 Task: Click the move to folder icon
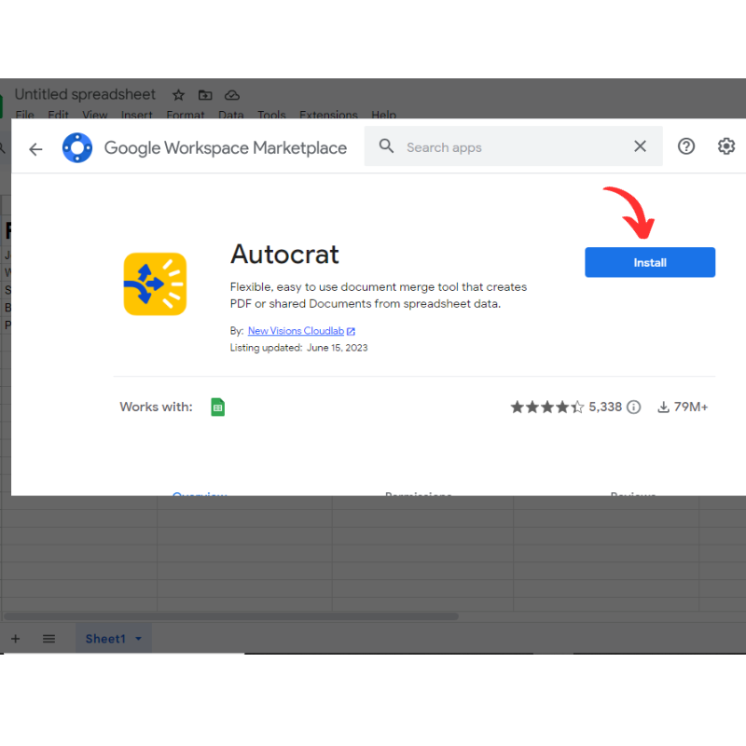click(x=205, y=95)
